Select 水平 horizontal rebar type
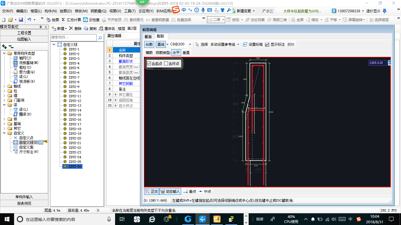The width and height of the screenshot is (401, 225). point(176,52)
